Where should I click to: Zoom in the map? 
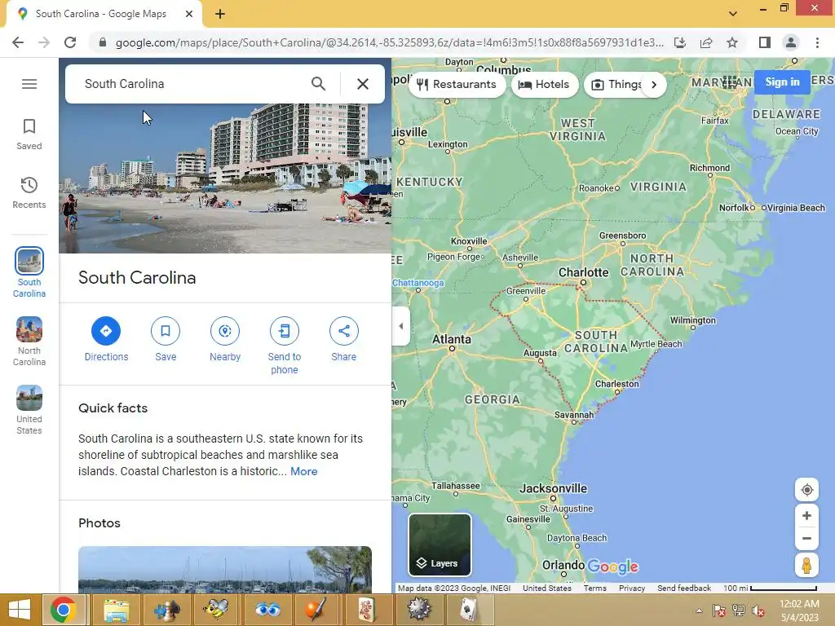pos(806,516)
